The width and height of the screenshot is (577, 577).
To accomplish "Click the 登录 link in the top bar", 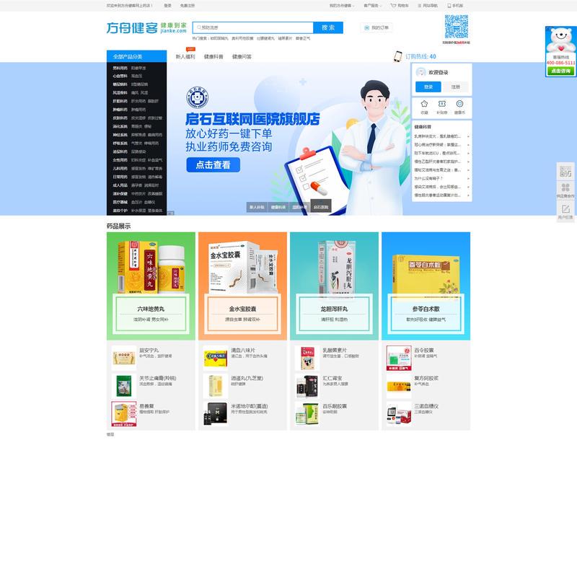I will (x=167, y=6).
